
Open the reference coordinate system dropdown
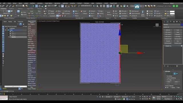[51, 6]
